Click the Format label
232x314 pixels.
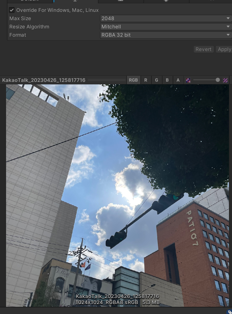(x=18, y=35)
